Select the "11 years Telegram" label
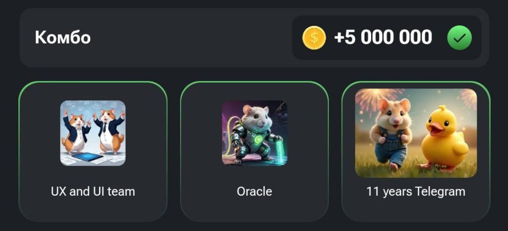 coord(416,191)
